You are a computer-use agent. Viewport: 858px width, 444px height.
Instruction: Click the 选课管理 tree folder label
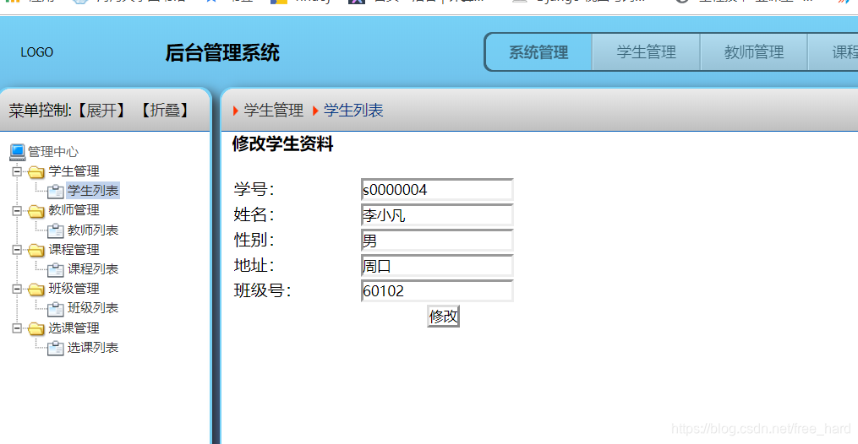[74, 328]
